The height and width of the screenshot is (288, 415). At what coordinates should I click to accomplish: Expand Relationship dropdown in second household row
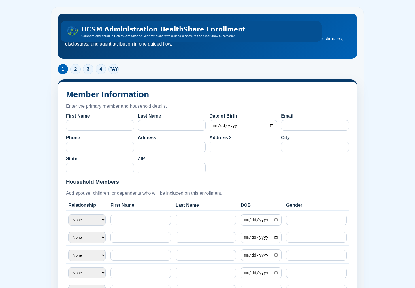(87, 238)
